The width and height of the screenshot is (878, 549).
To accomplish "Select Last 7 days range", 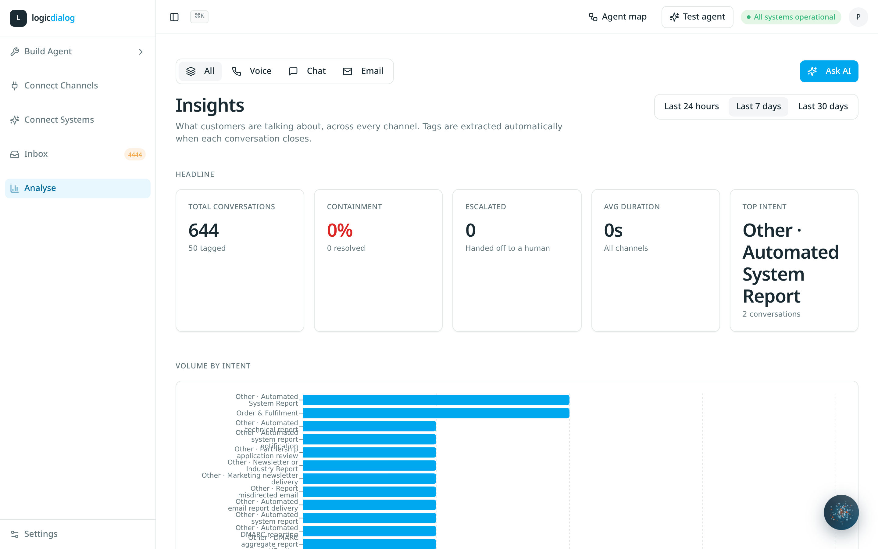I will pyautogui.click(x=758, y=106).
